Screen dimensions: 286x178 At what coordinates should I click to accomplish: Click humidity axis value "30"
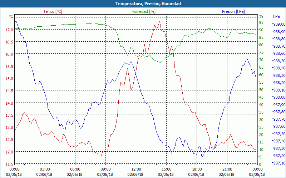pyautogui.click(x=261, y=120)
